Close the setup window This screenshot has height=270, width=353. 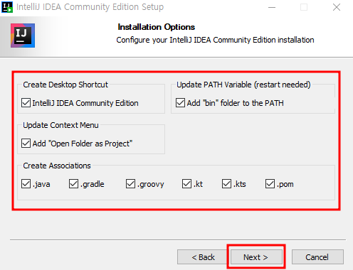point(337,7)
